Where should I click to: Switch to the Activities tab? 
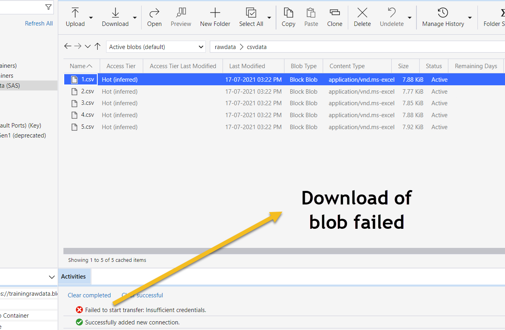tap(73, 277)
